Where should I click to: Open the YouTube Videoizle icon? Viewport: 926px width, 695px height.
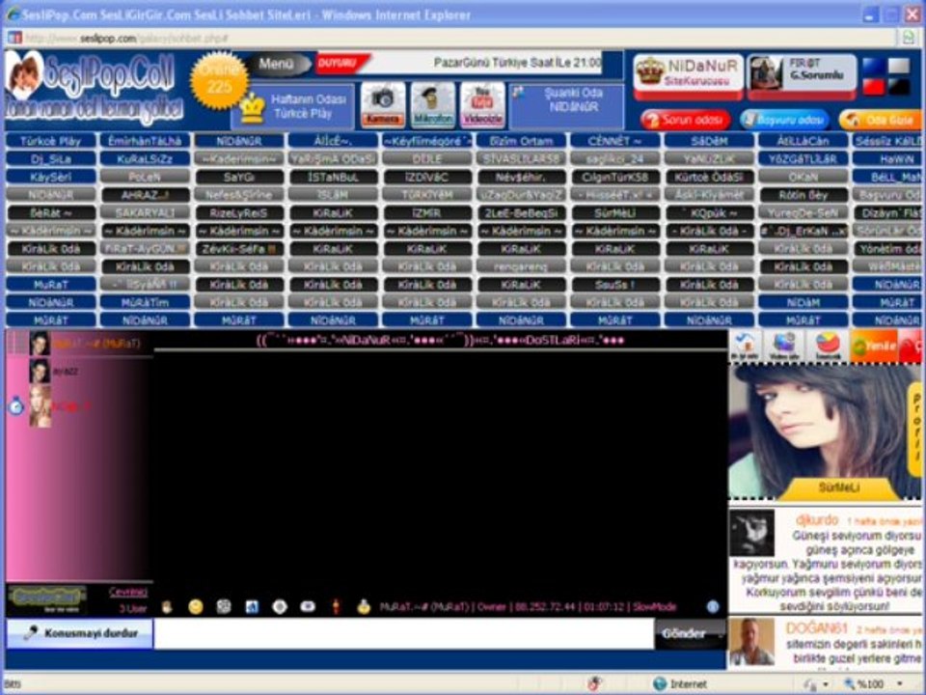[482, 104]
